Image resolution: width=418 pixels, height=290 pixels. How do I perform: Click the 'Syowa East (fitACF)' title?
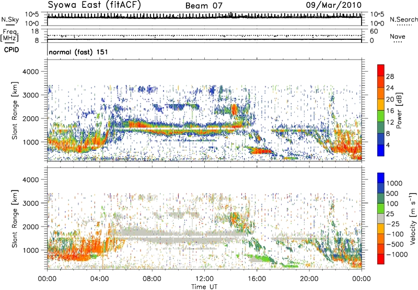(x=95, y=5)
